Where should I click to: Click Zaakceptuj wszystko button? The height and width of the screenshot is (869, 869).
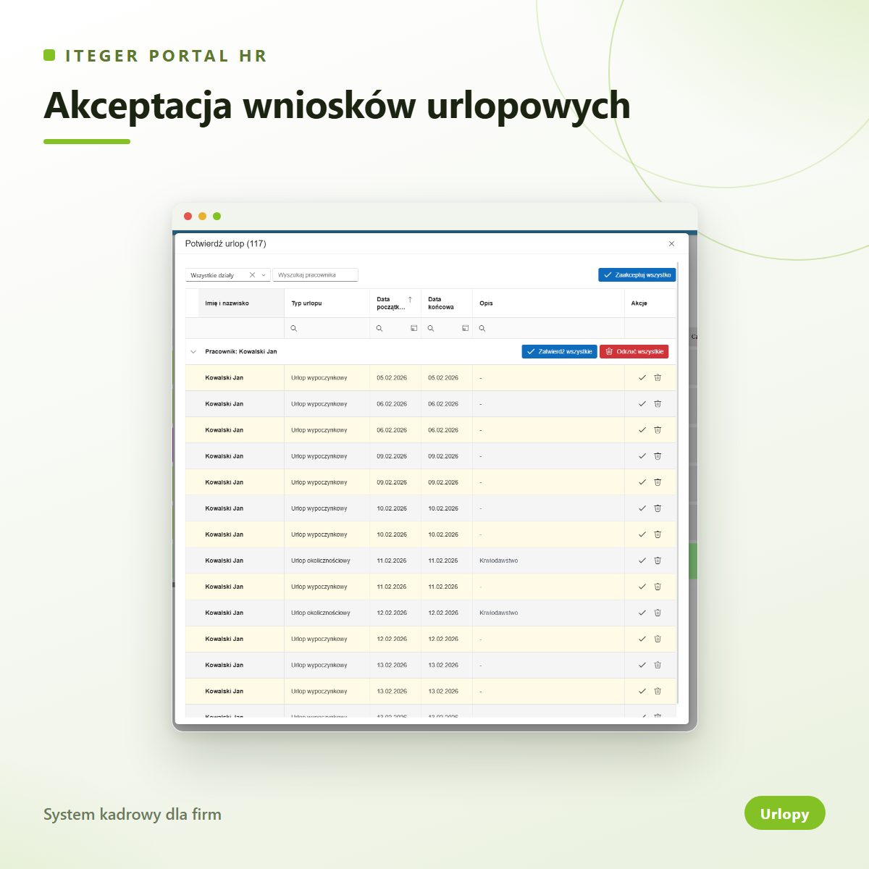pos(637,275)
